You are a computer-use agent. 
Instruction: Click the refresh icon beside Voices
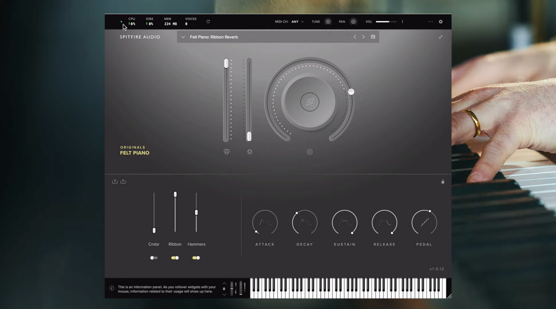[208, 22]
